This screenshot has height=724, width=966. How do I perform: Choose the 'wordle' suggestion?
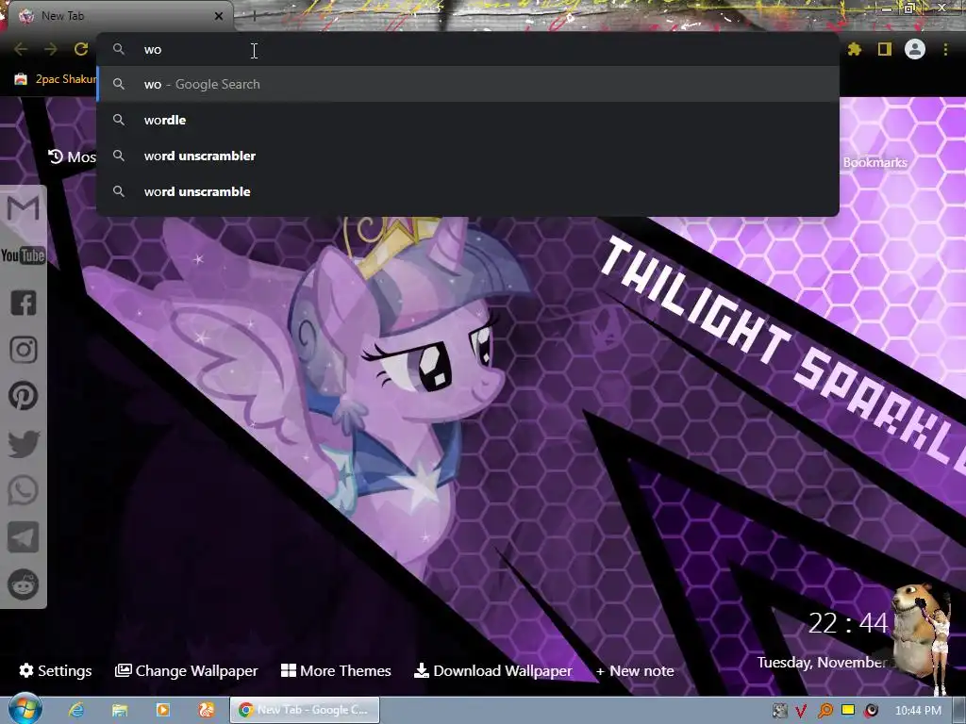pos(468,120)
